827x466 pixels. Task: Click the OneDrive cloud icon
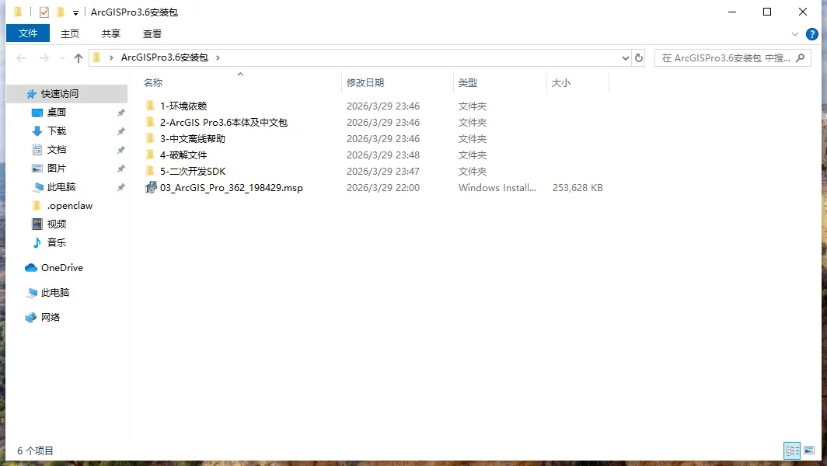point(31,268)
